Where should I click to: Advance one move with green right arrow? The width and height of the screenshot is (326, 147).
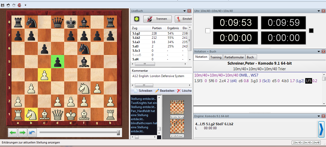pyautogui.click(x=22, y=132)
